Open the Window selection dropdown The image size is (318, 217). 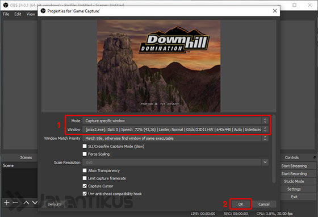click(x=175, y=130)
